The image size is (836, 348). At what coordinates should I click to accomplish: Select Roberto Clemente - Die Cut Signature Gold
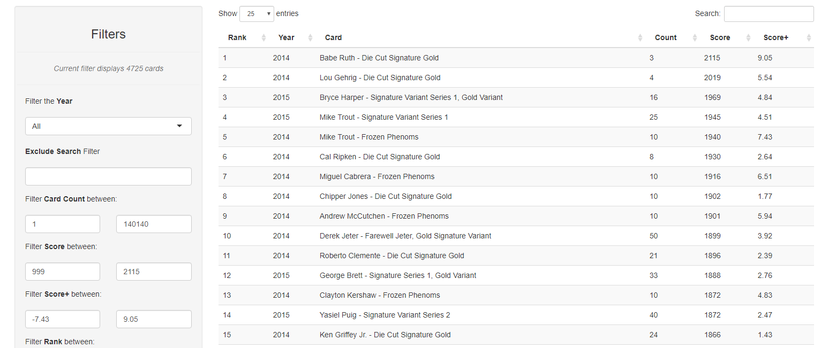point(392,256)
